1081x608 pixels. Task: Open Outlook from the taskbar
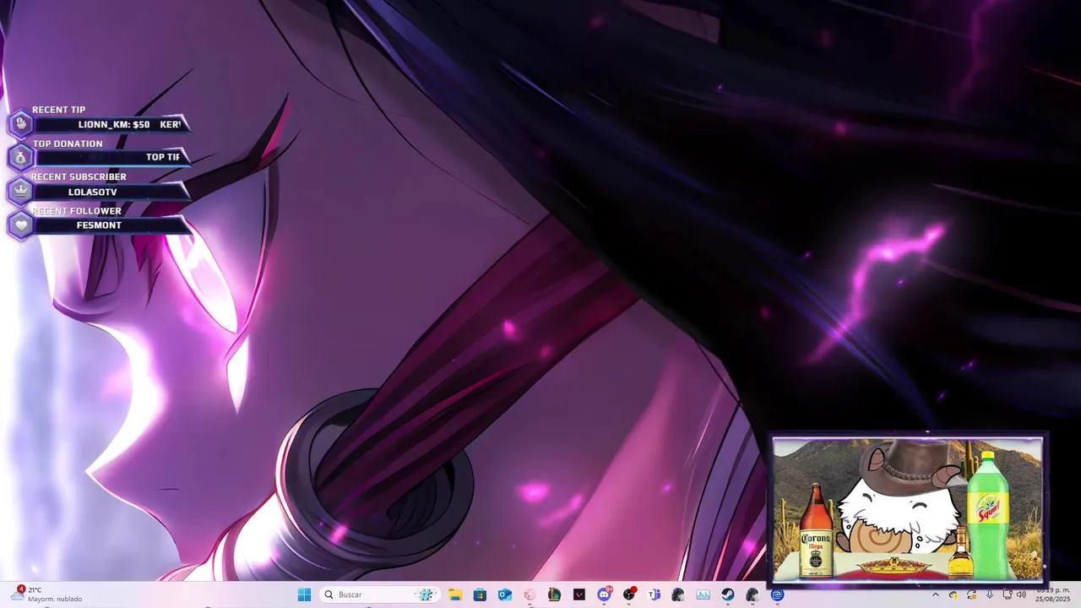pyautogui.click(x=505, y=594)
